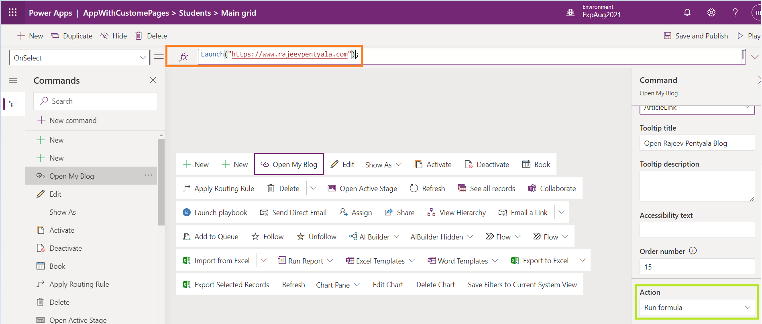
Task: Select Deactivate in the commands list
Action: coord(65,248)
